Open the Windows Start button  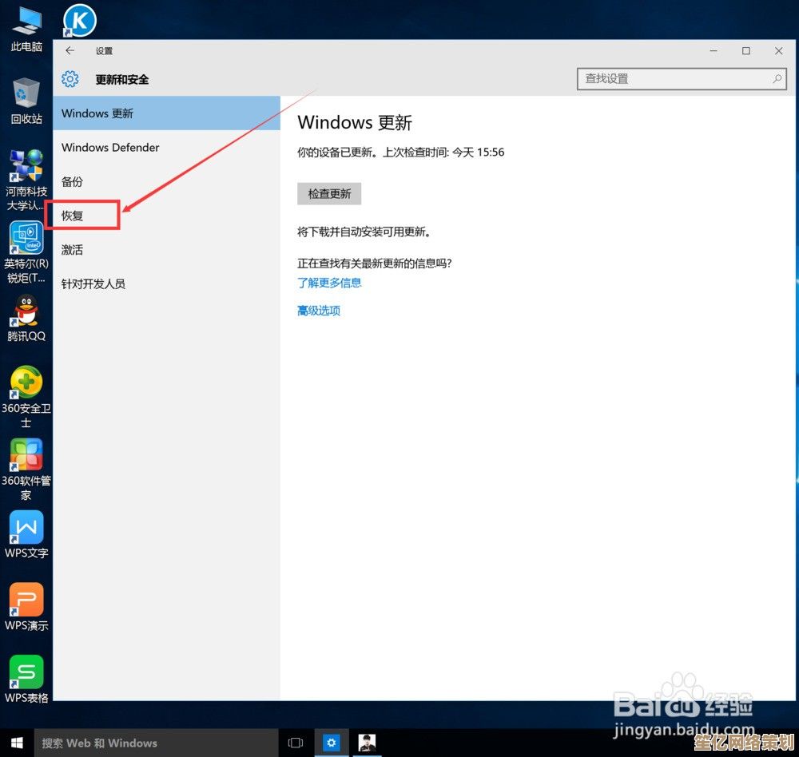click(x=17, y=743)
